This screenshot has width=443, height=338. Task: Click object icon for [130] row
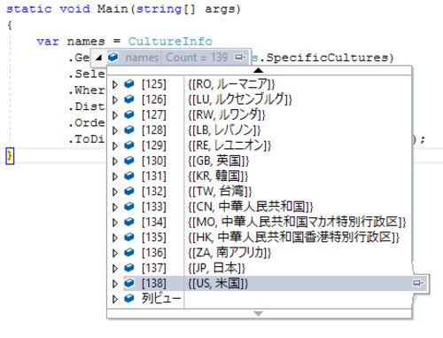tap(129, 161)
